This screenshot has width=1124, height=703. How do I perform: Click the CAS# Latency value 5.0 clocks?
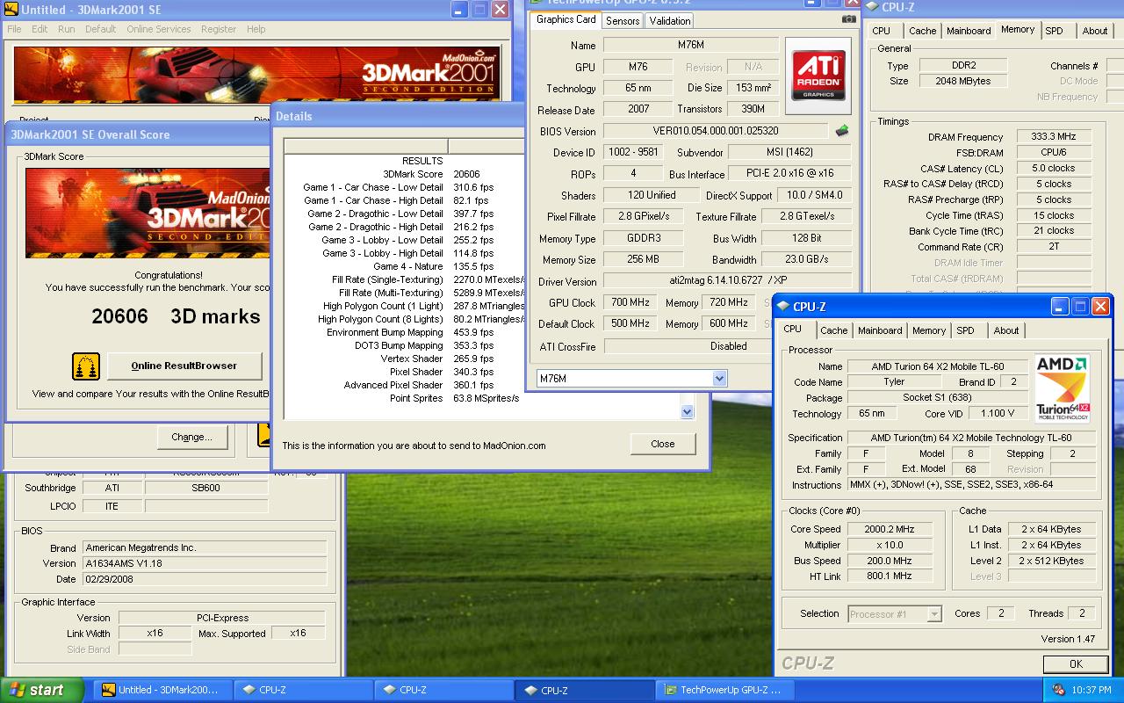(x=1054, y=168)
